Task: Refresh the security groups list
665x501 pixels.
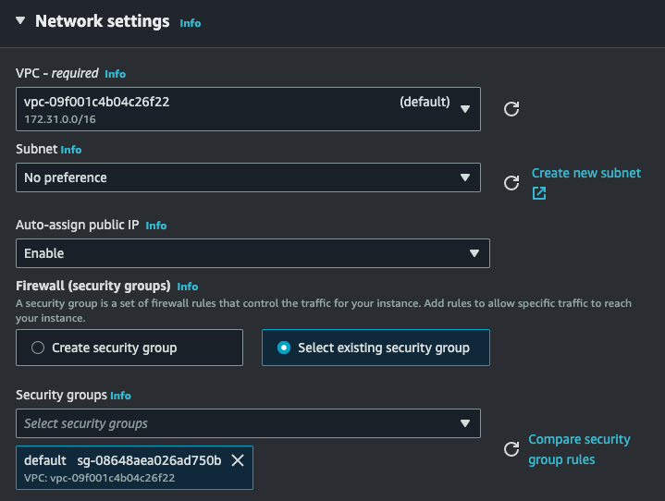Action: coord(511,449)
